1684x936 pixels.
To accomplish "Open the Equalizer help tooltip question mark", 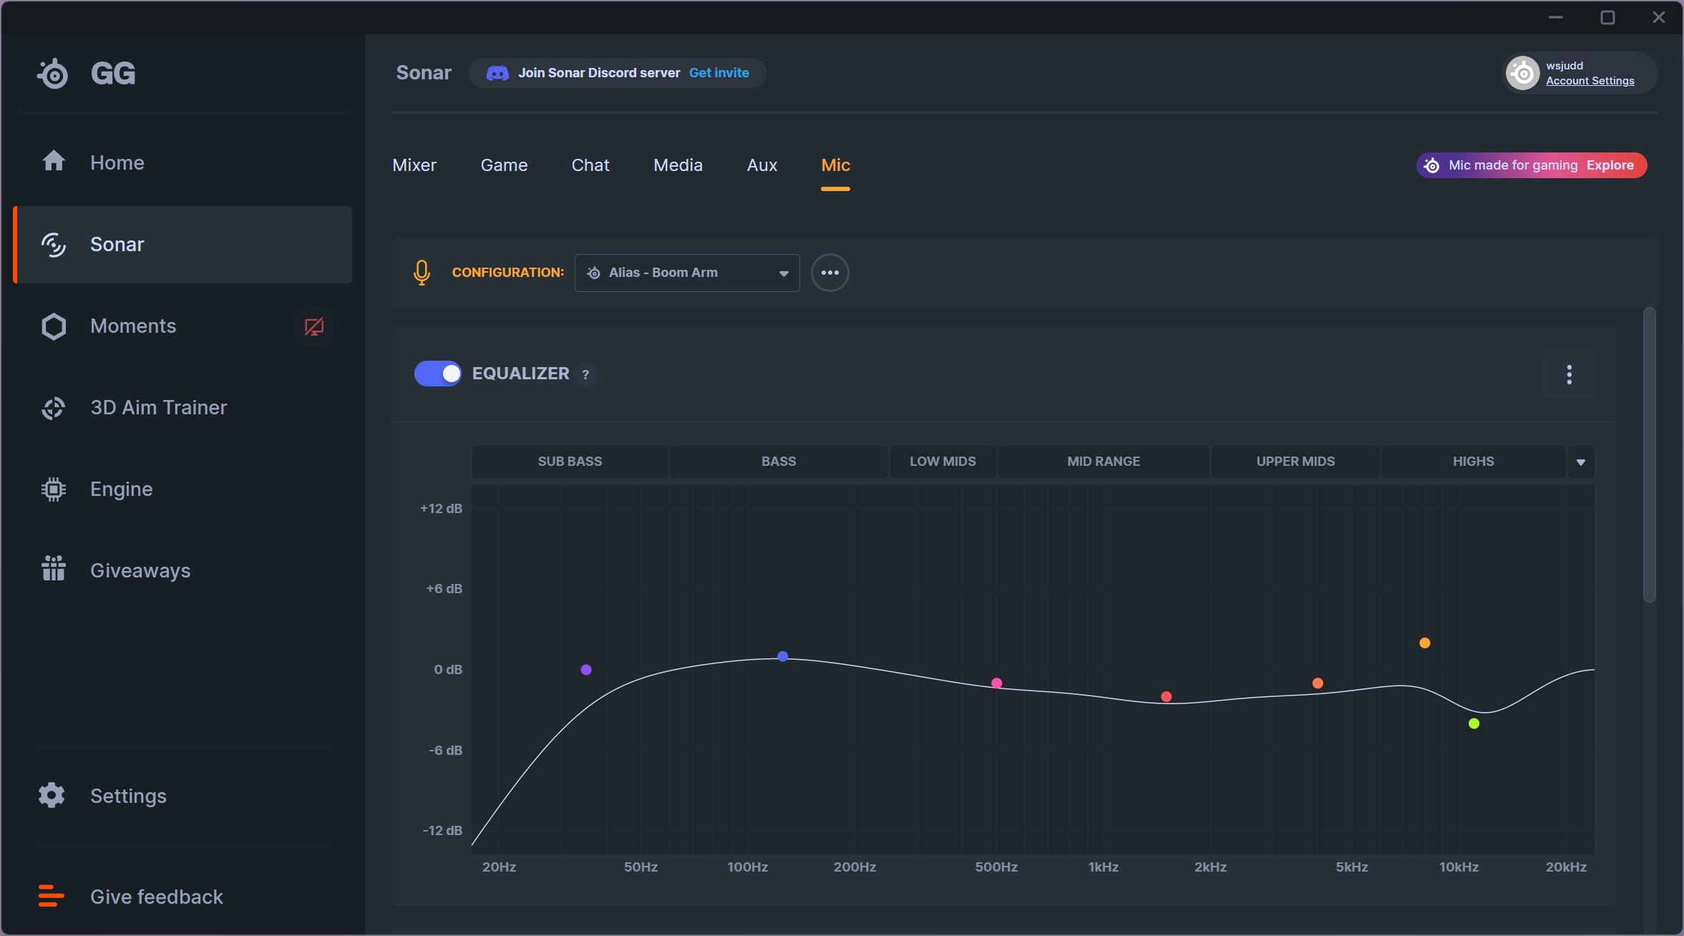I will tap(585, 374).
